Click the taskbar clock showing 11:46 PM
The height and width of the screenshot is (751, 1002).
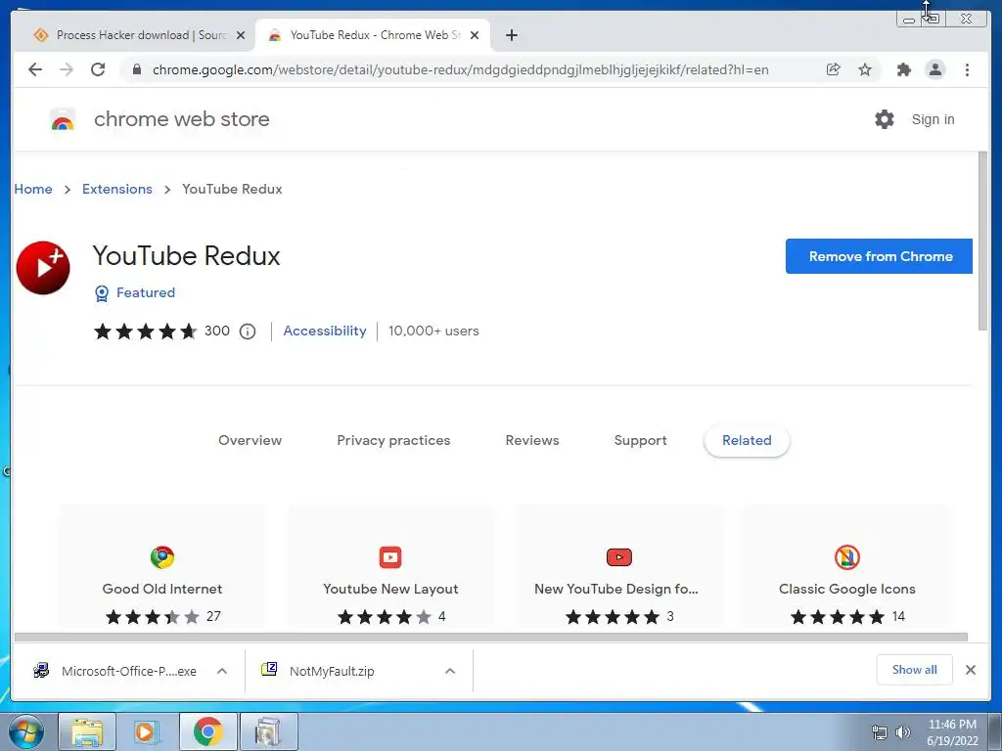[951, 731]
